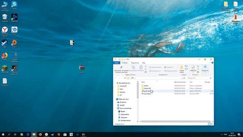Select the Recycle Bin desktop icon

coord(5,18)
